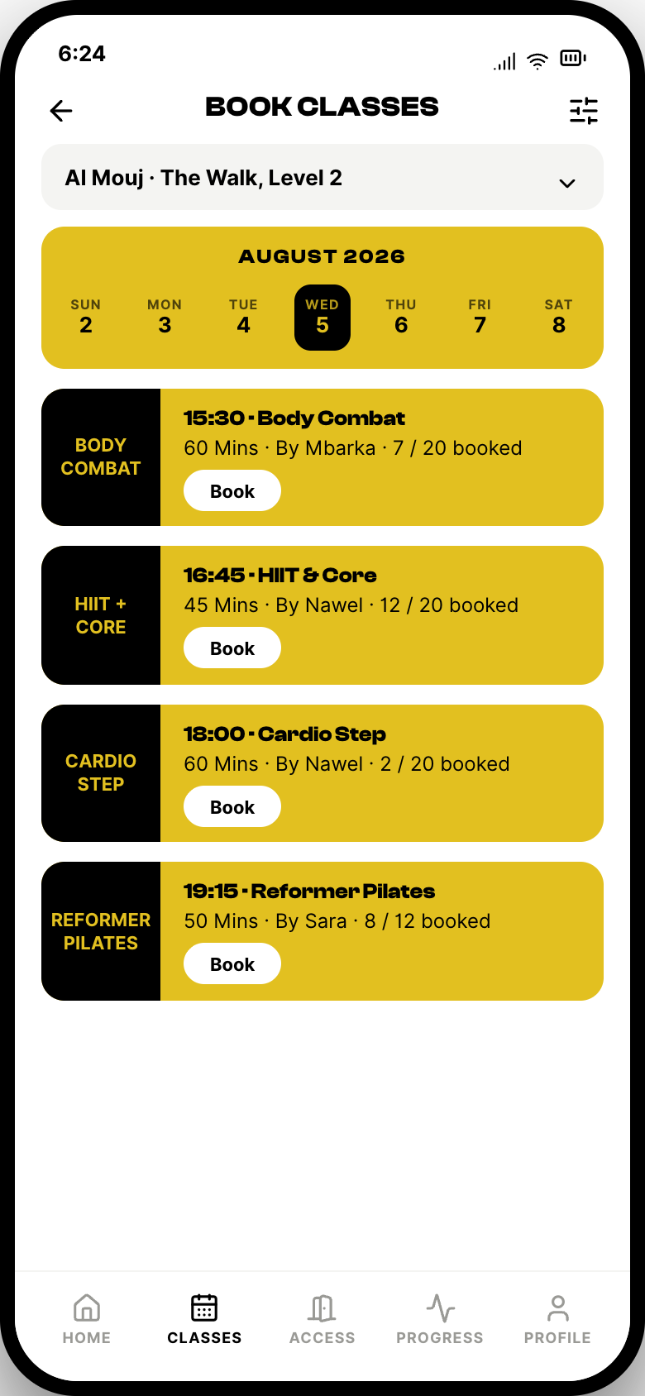
Task: Book the 15:30 Body Combat class
Action: point(232,491)
